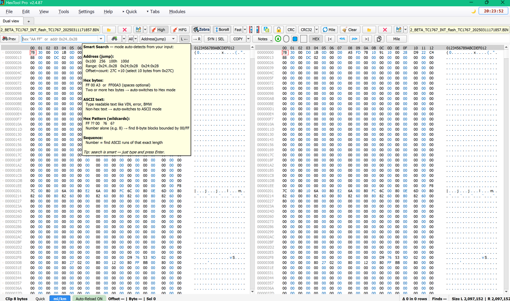Click the CRC32 button

coord(306,30)
